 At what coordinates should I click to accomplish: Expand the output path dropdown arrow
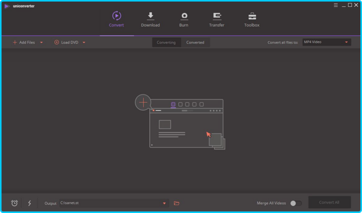pos(164,204)
